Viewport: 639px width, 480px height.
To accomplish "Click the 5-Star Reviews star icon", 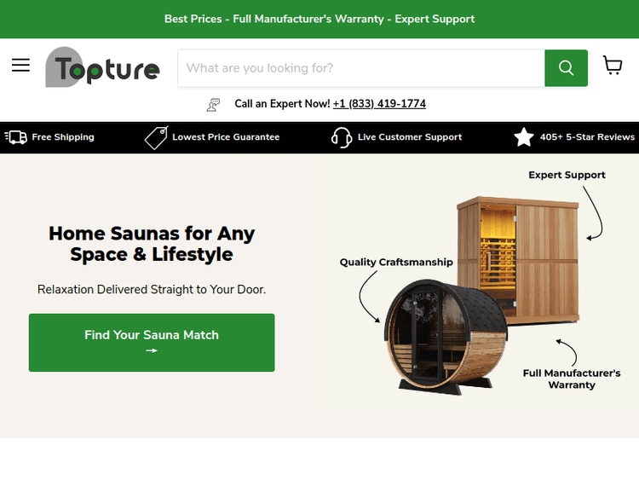I will click(x=524, y=137).
